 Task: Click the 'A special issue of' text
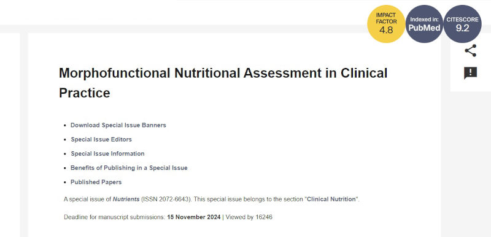(87, 199)
